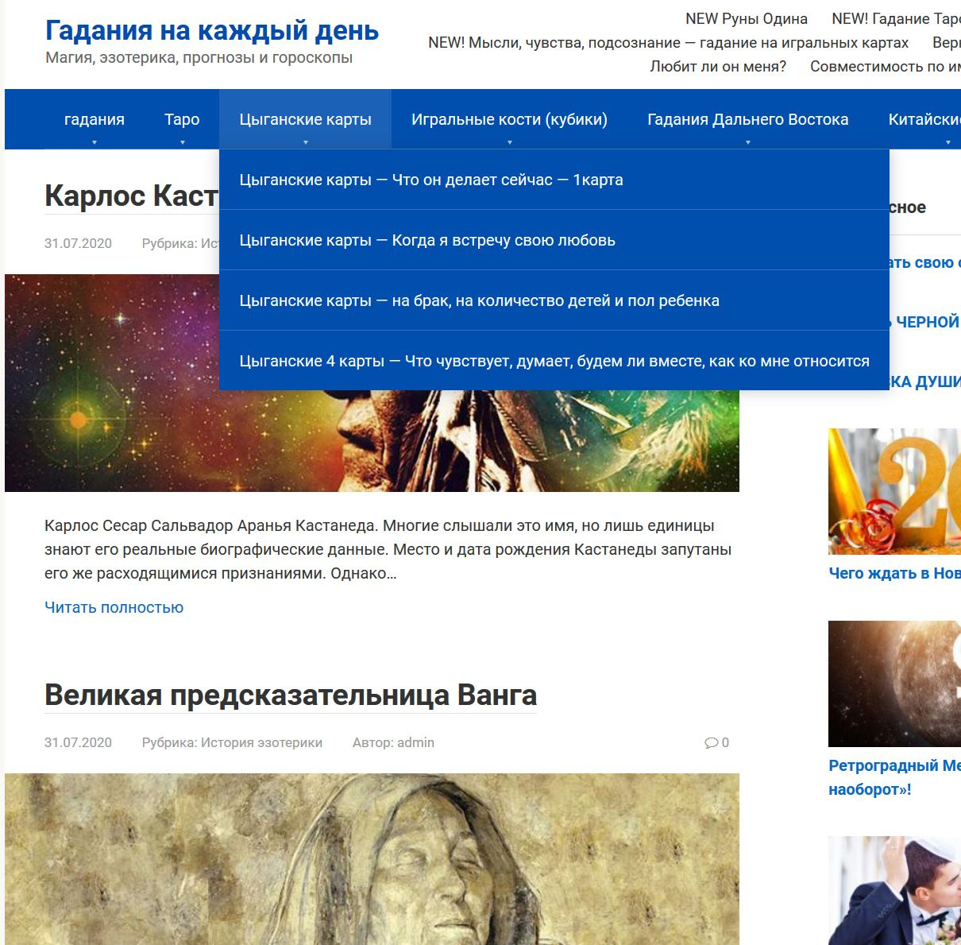Open the golden 20 New Year thumbnail
This screenshot has width=961, height=945.
pyautogui.click(x=894, y=491)
